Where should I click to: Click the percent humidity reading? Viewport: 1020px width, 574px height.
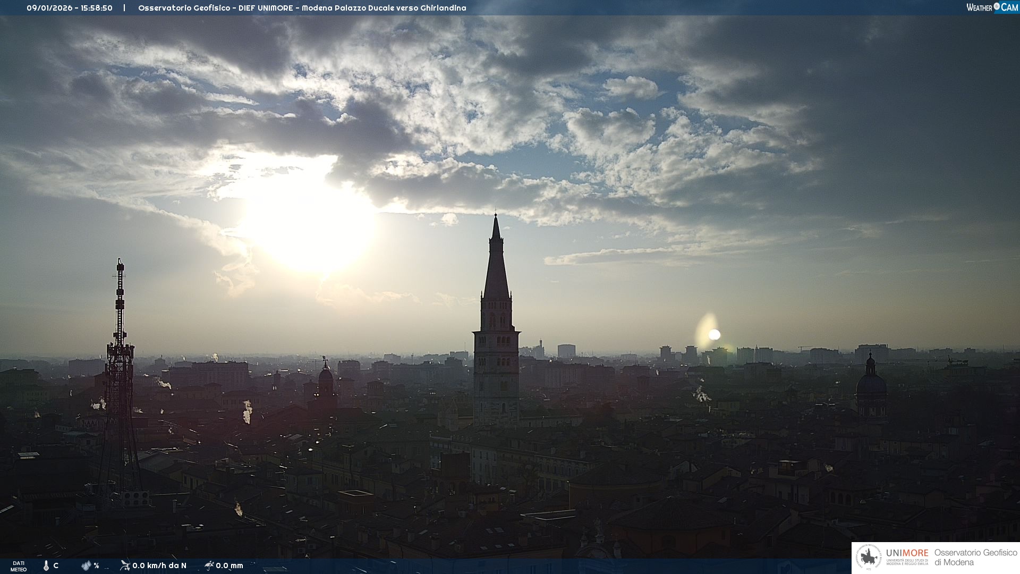(96, 565)
